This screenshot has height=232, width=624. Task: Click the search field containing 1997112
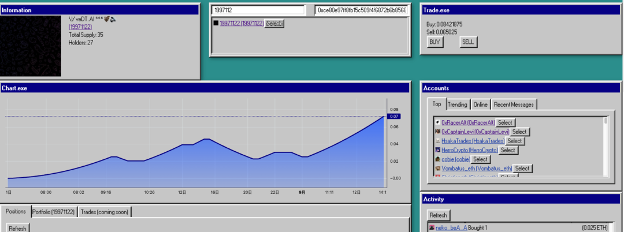click(258, 10)
